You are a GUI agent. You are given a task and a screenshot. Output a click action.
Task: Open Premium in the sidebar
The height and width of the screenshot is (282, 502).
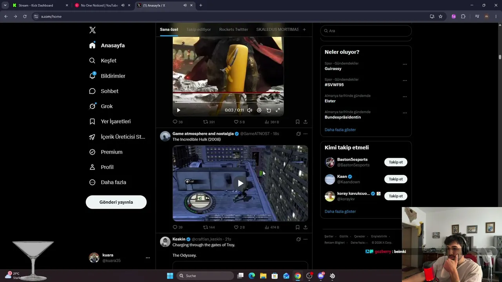[x=106, y=152]
